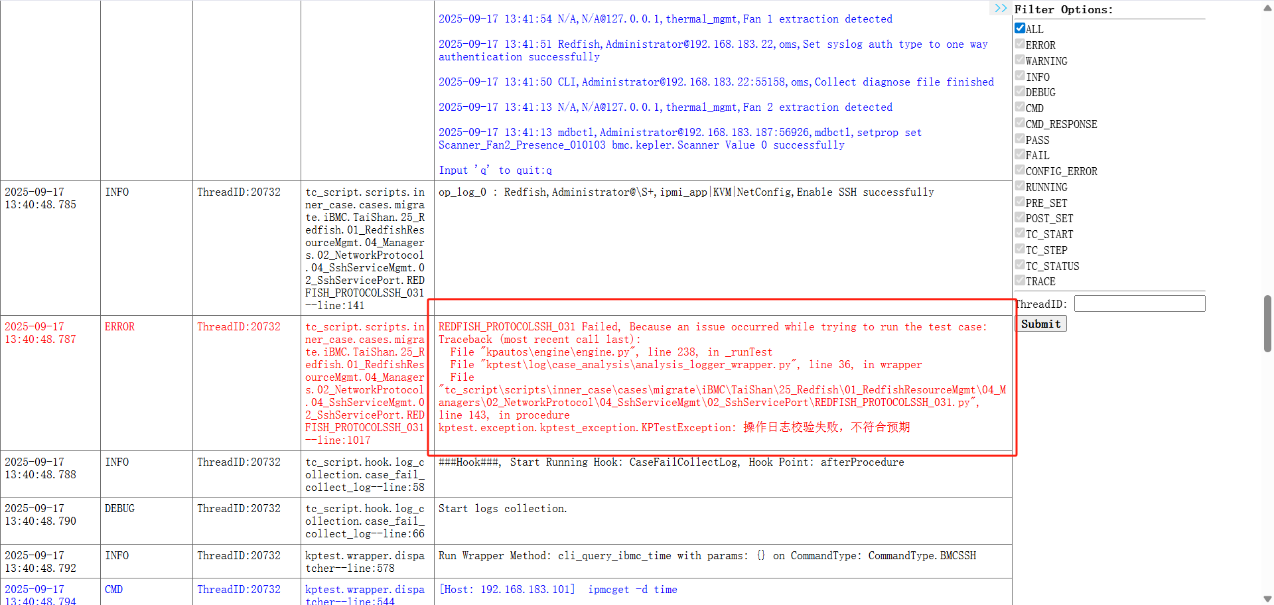Toggle the CONFIG_ERROR filter checkbox
Screen dimensions: 1274x605
pyautogui.click(x=1020, y=170)
